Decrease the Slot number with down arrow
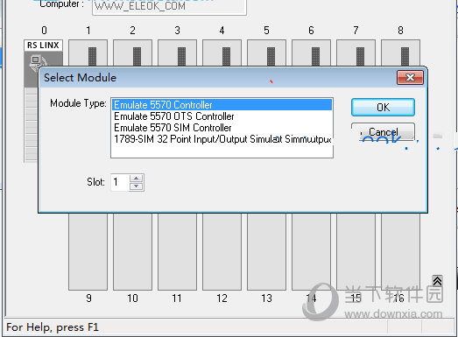The height and width of the screenshot is (337, 458). coord(136,186)
